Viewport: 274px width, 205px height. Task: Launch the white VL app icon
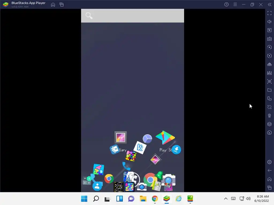click(140, 148)
